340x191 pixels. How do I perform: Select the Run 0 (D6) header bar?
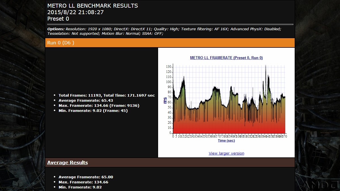point(170,43)
